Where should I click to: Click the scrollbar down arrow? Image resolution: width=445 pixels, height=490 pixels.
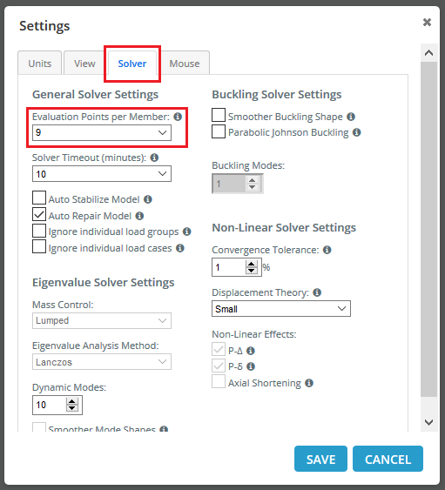pos(428,422)
